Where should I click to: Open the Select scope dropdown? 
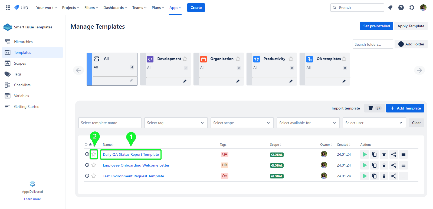(x=242, y=123)
